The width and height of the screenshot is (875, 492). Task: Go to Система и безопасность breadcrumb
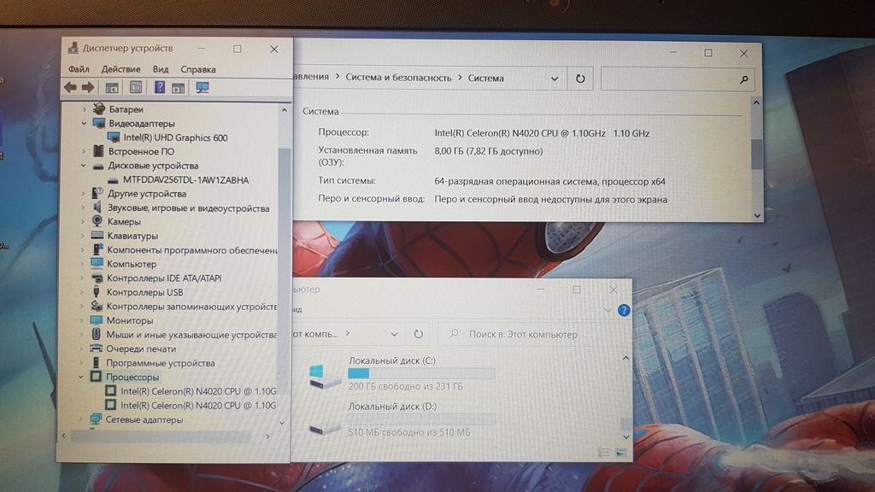tap(398, 78)
